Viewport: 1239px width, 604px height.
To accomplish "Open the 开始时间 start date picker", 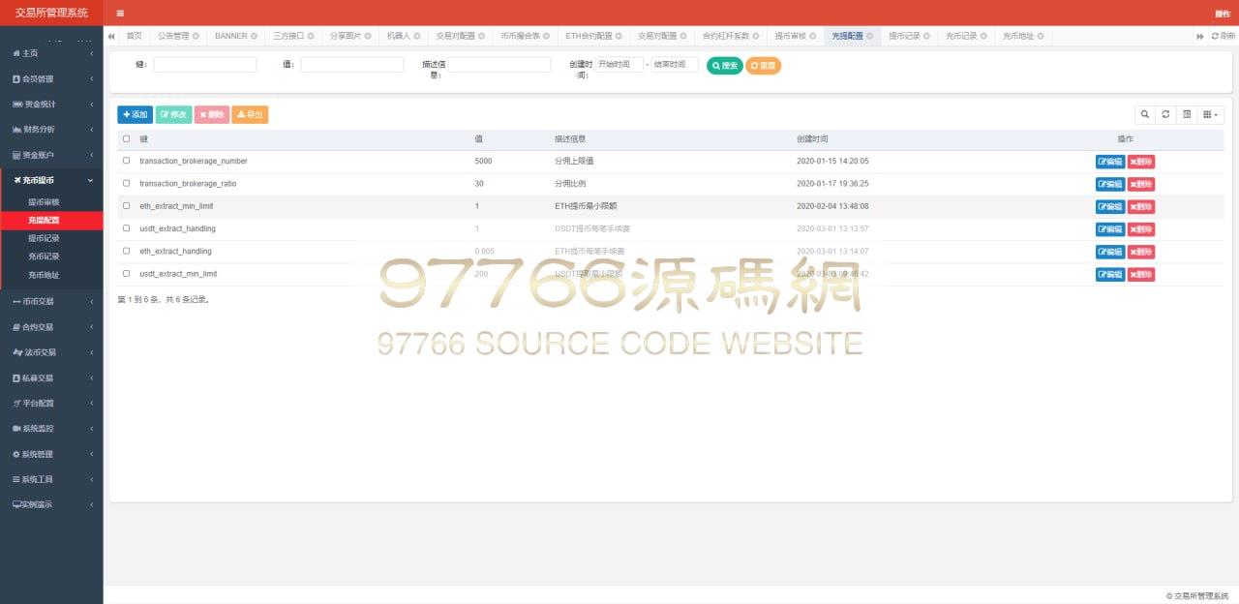I will pyautogui.click(x=619, y=65).
